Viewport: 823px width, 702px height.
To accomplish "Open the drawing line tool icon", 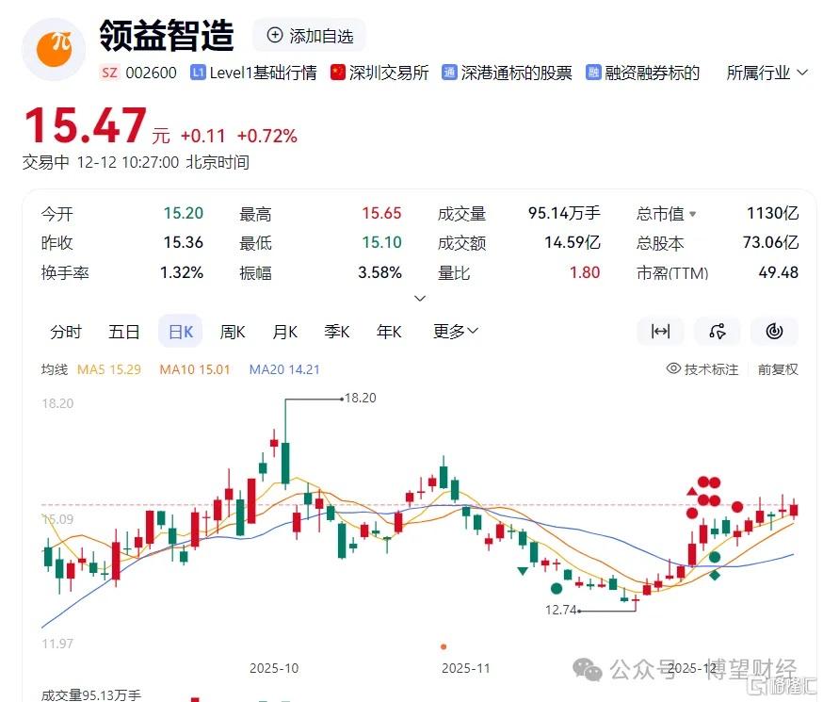I will [718, 332].
